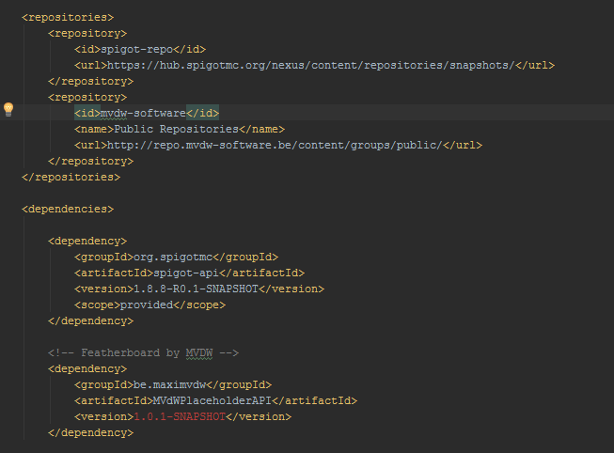Click the Public Repositories name text

coord(176,129)
